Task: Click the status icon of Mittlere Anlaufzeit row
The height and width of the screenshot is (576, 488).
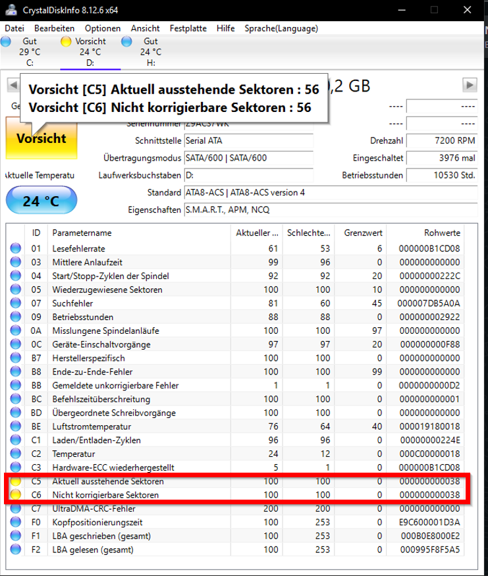Action: pyautogui.click(x=15, y=262)
